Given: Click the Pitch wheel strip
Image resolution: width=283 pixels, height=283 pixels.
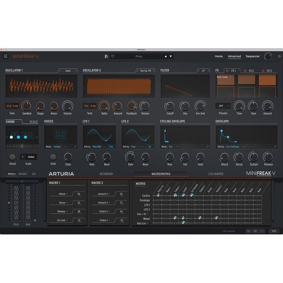Looking at the screenshot, I should tap(16, 203).
